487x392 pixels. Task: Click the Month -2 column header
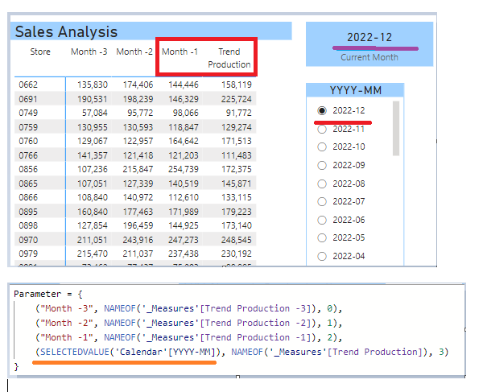(134, 52)
